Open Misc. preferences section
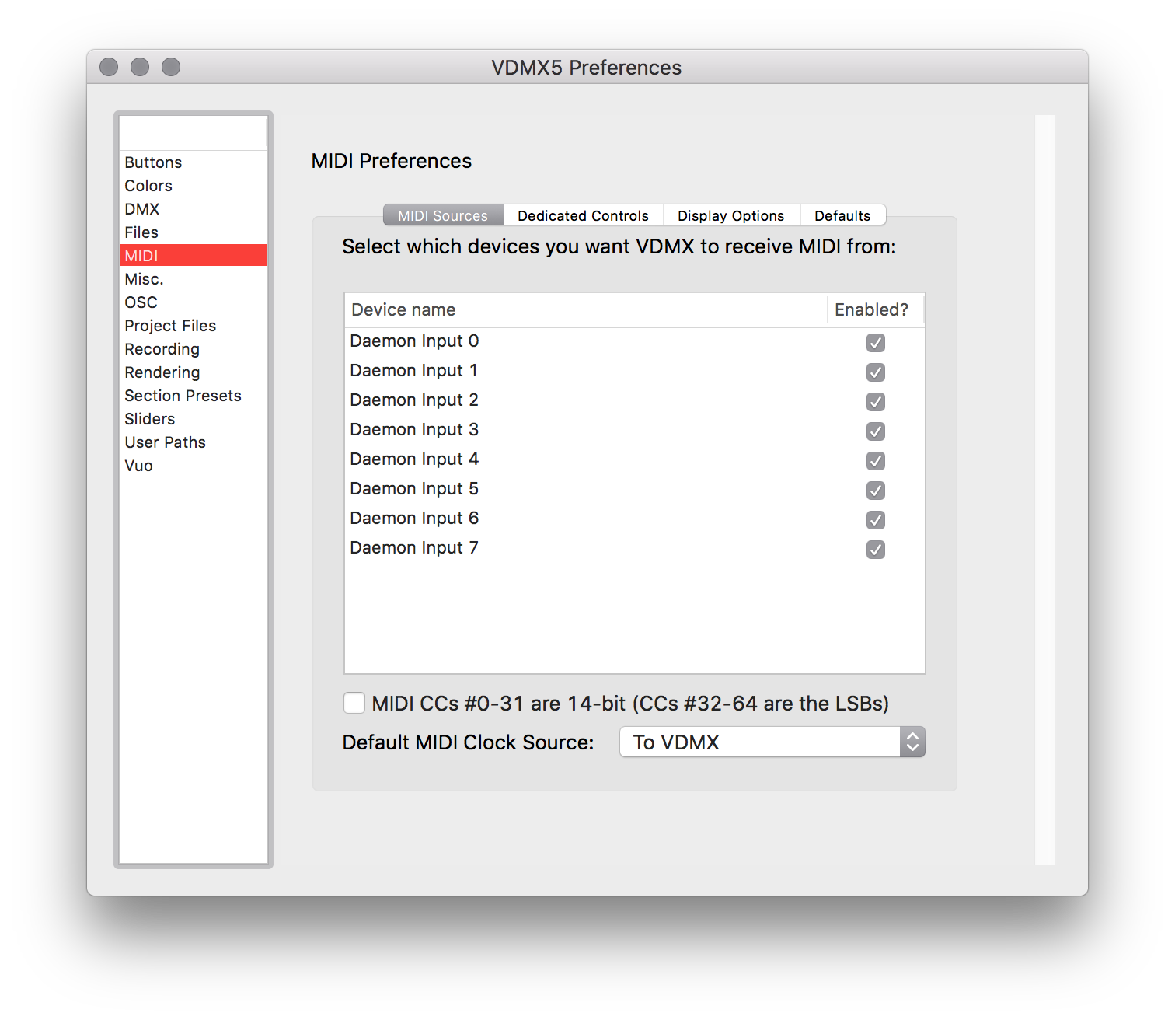The height and width of the screenshot is (1020, 1175). (194, 279)
